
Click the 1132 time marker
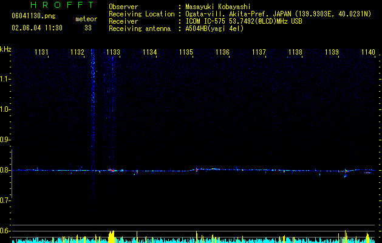(77, 52)
